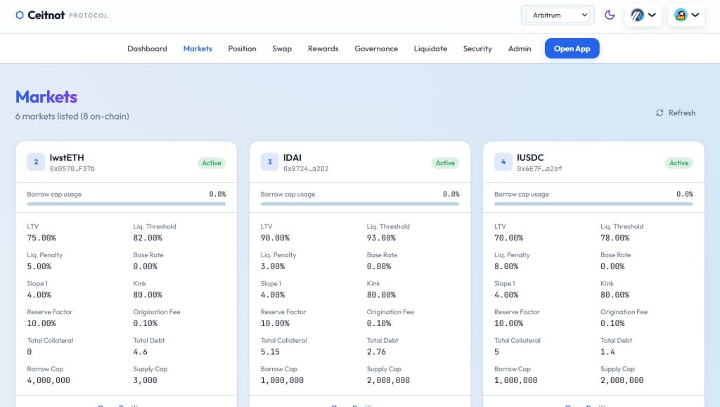Click IDAI Total Debt 2.76
Screen dimensions: 720x407
tap(377, 352)
